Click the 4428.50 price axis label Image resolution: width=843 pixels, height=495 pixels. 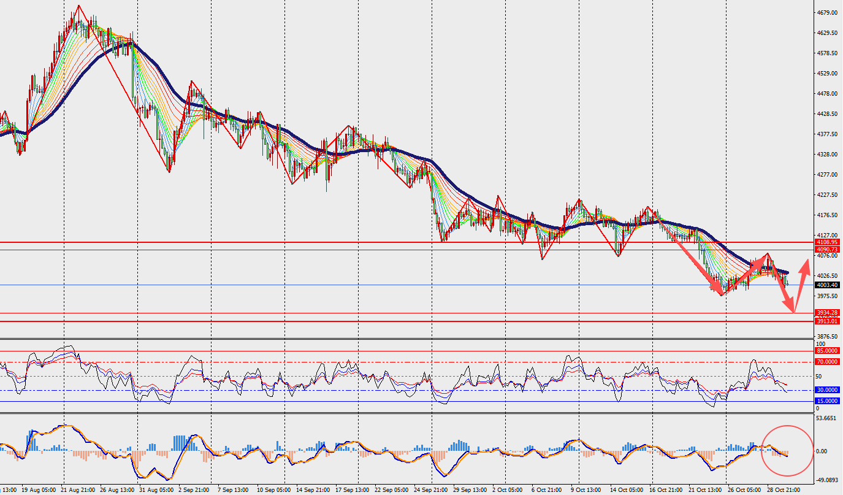pos(827,114)
